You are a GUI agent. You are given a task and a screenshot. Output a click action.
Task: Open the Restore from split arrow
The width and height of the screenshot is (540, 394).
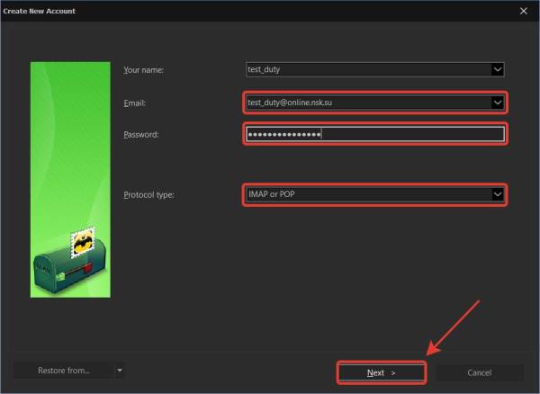[x=120, y=371]
